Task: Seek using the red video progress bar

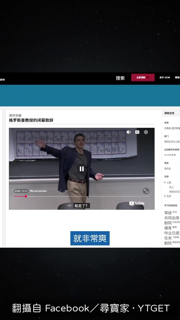Action: [82, 196]
